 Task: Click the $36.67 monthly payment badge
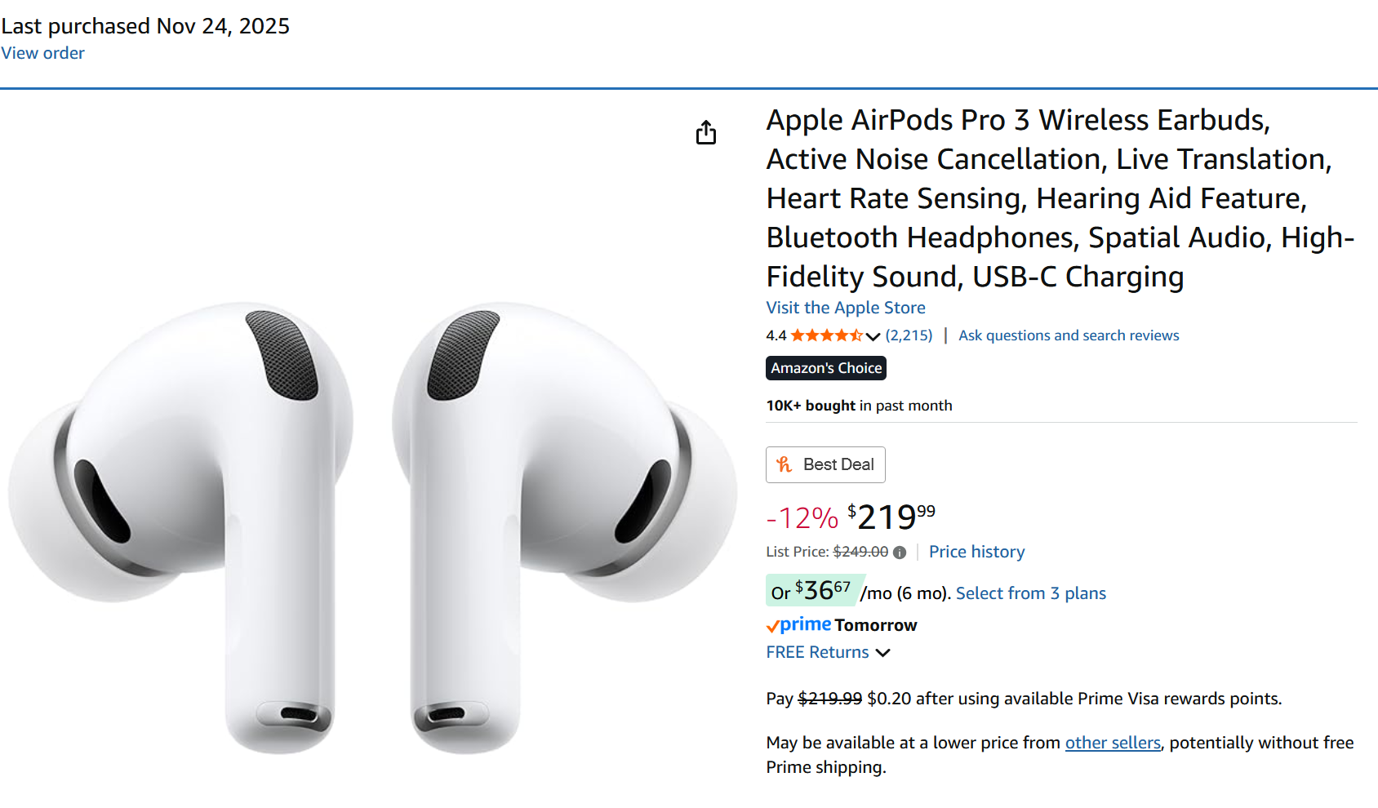811,591
